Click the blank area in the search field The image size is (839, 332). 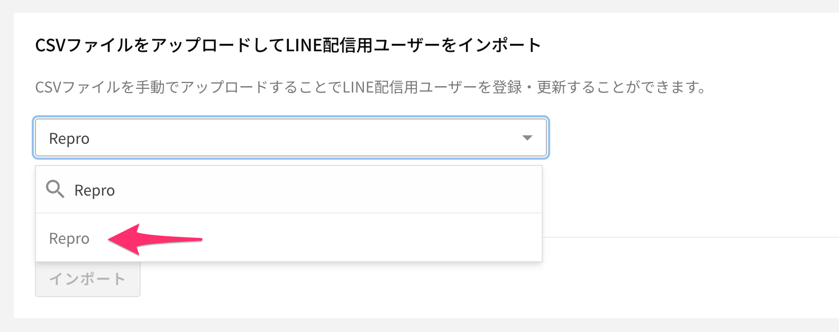point(317,190)
